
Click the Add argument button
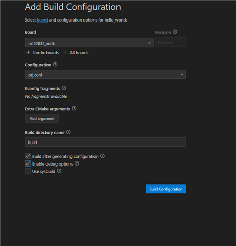click(x=42, y=118)
